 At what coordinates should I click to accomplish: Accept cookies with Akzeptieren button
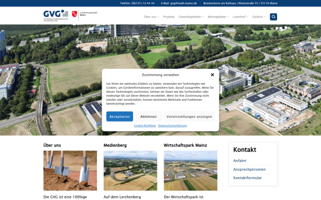coord(119,116)
